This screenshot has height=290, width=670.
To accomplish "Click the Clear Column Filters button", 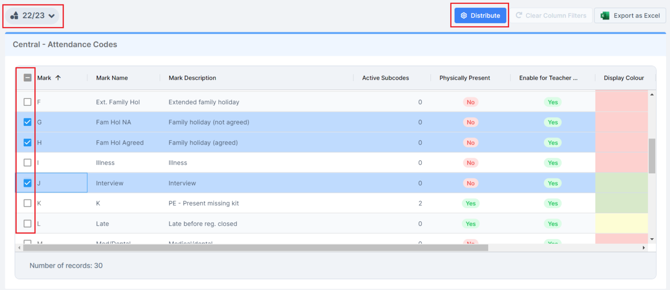I will click(551, 15).
